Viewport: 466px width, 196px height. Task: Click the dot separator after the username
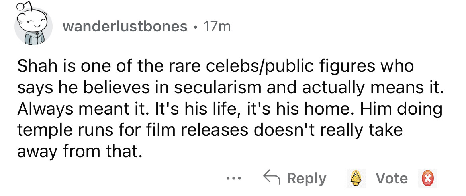[x=195, y=27]
